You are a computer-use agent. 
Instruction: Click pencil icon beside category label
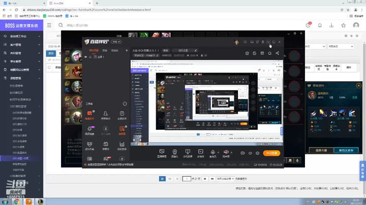(x=158, y=55)
